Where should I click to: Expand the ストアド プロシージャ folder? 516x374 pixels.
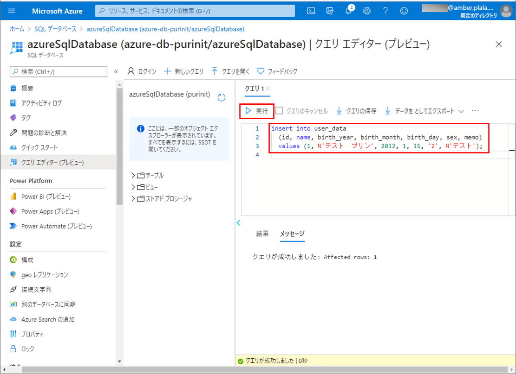[x=133, y=199]
